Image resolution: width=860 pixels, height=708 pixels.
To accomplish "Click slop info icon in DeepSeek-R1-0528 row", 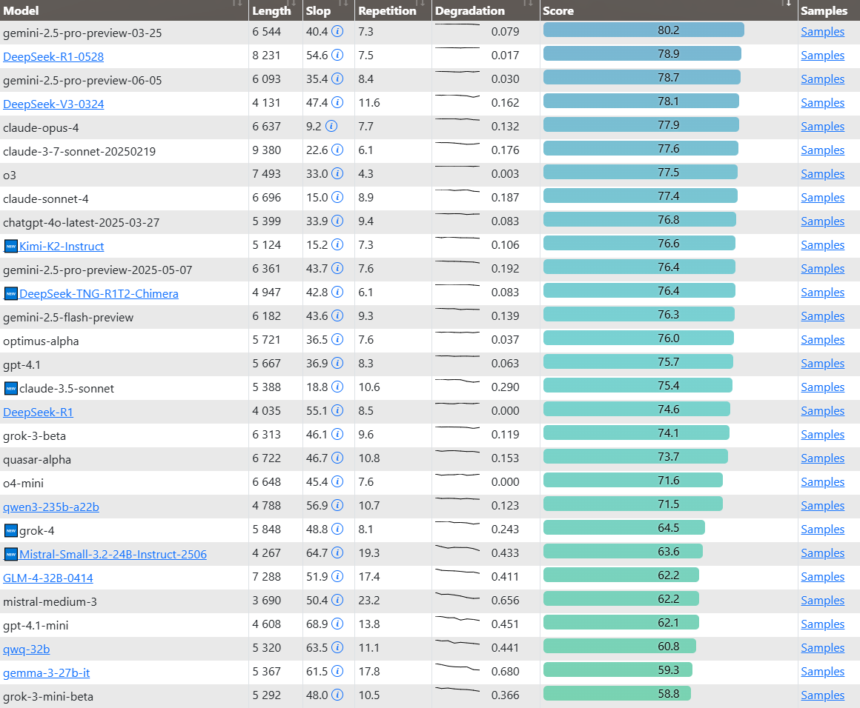I will 337,55.
